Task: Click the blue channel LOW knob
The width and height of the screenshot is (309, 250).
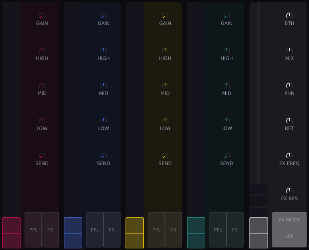Action: click(x=103, y=121)
